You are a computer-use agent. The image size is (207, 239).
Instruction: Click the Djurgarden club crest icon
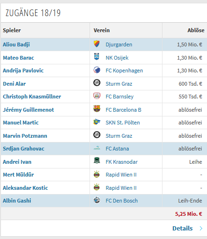coord(97,44)
